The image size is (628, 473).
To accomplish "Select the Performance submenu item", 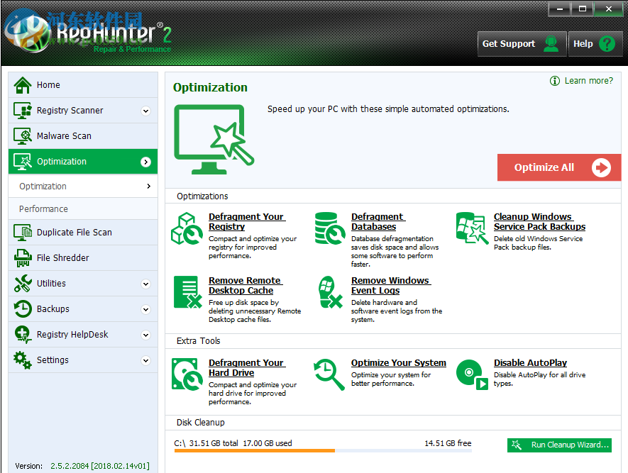I will point(83,209).
